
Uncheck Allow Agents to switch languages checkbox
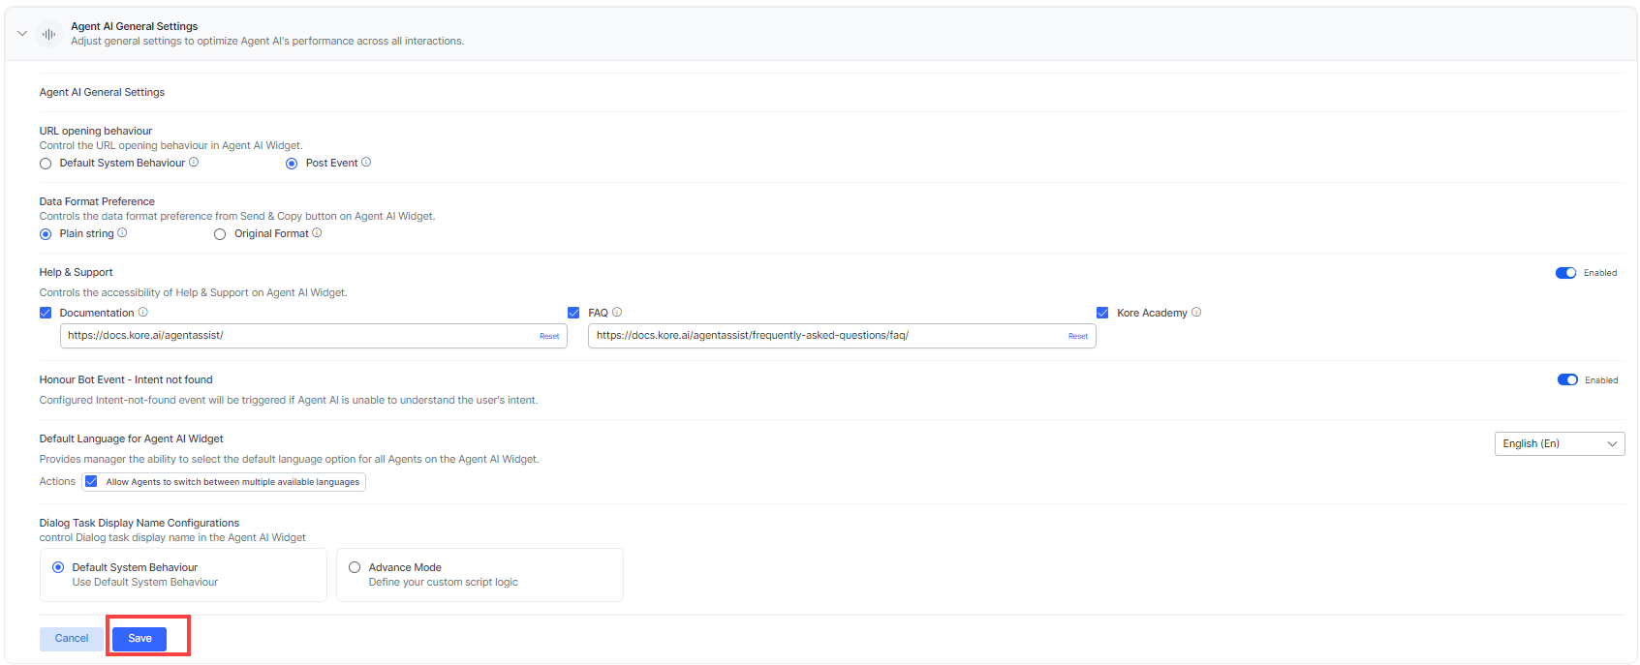tap(91, 482)
